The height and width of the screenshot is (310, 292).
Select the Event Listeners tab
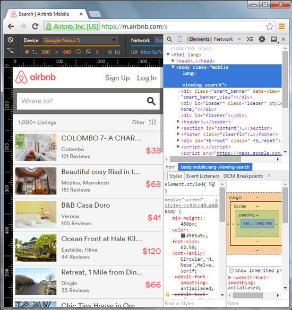pyautogui.click(x=203, y=176)
